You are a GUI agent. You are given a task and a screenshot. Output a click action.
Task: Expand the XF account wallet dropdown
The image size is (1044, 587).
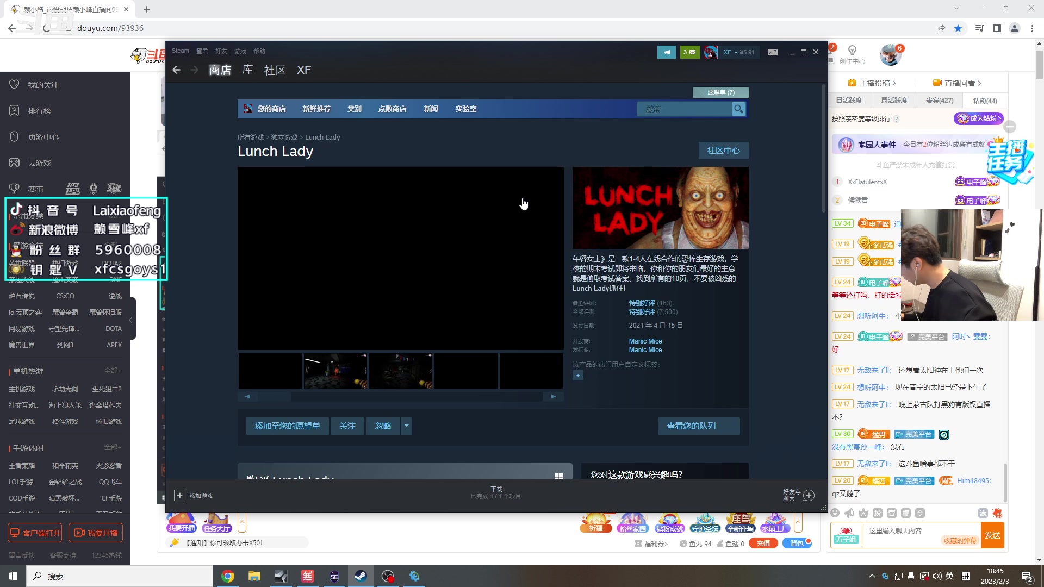coord(739,52)
